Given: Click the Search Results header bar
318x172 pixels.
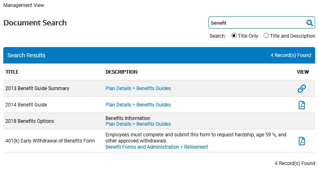Looking at the screenshot, I should pos(159,55).
